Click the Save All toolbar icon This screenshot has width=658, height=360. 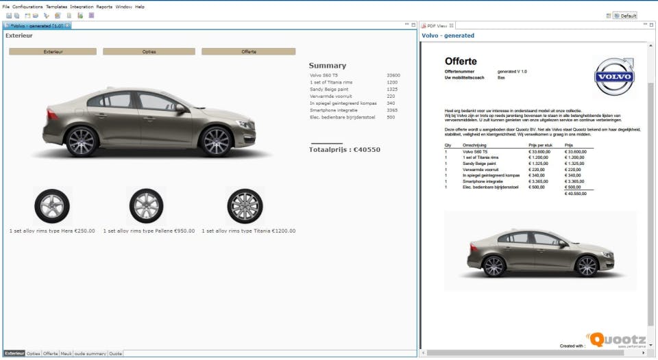16,15
